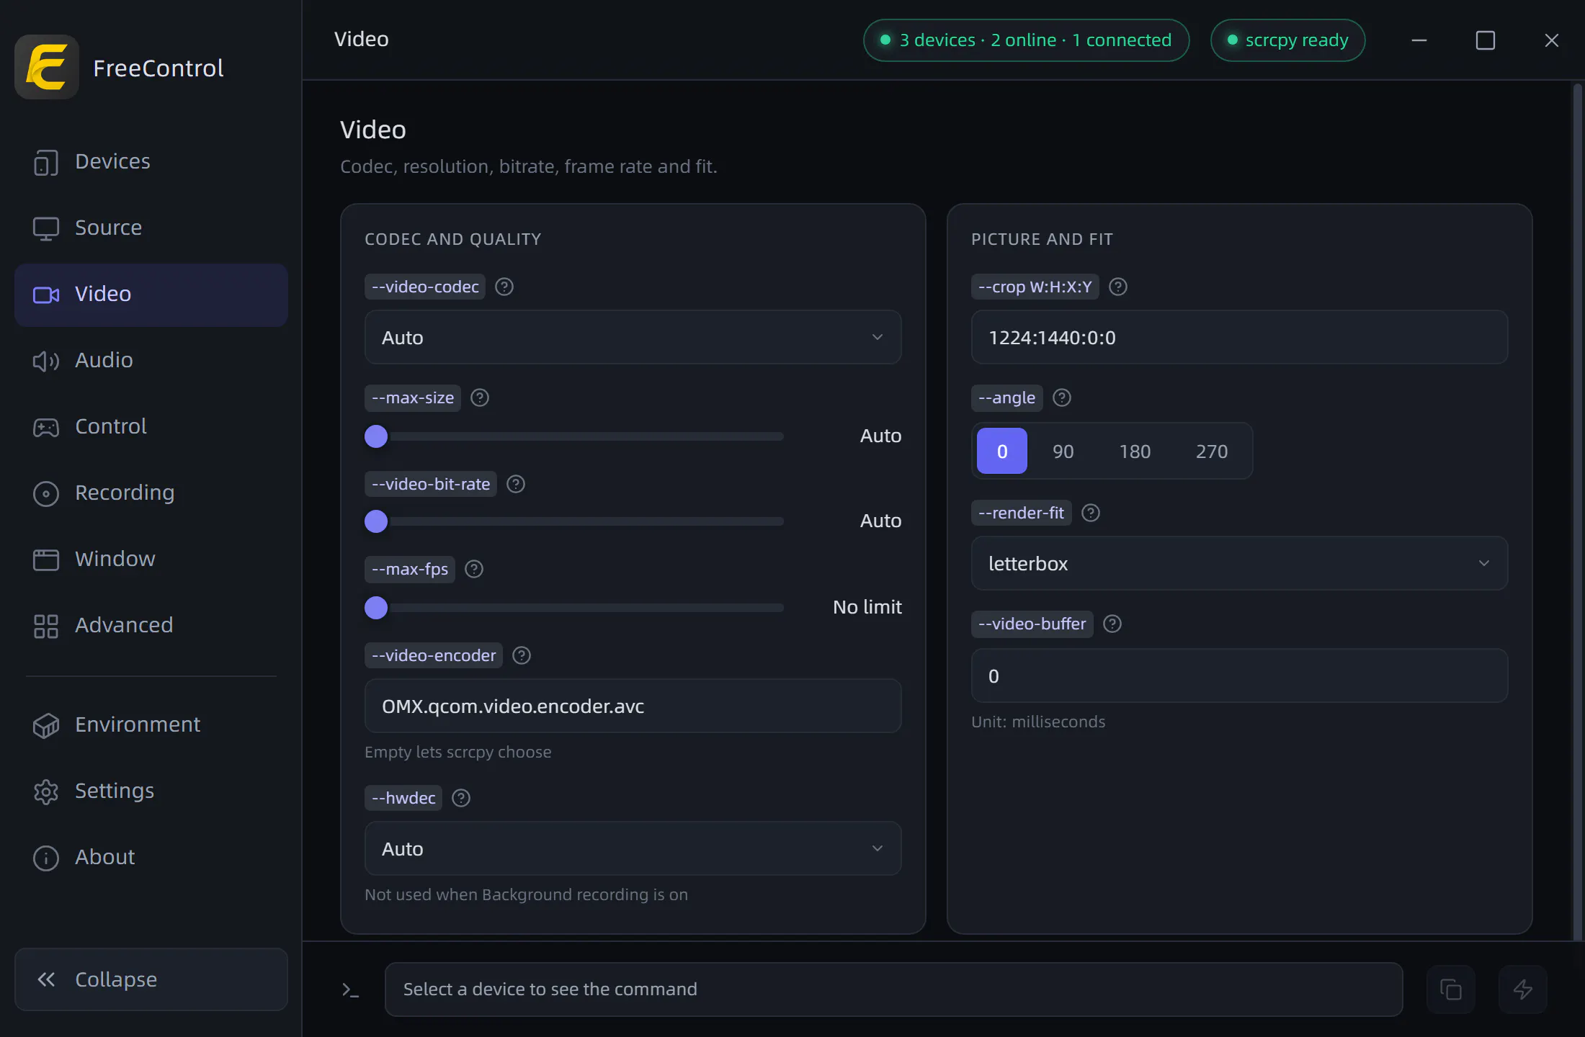Click help icon next to --max-fps
1585x1037 pixels.
pos(474,569)
